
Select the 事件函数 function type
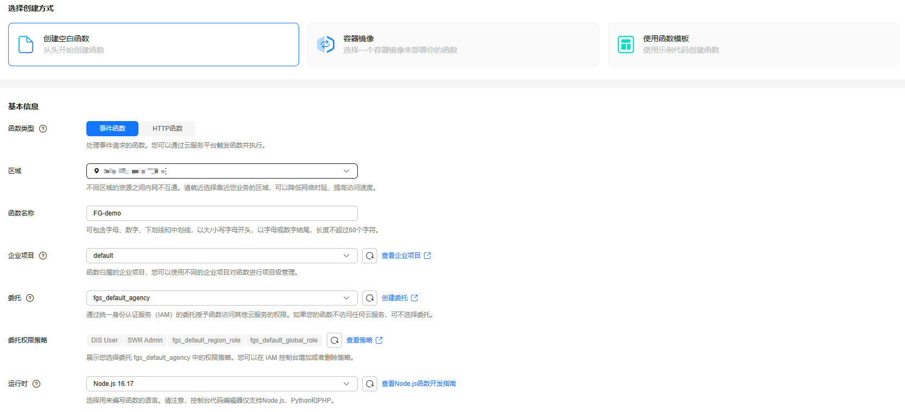point(112,129)
